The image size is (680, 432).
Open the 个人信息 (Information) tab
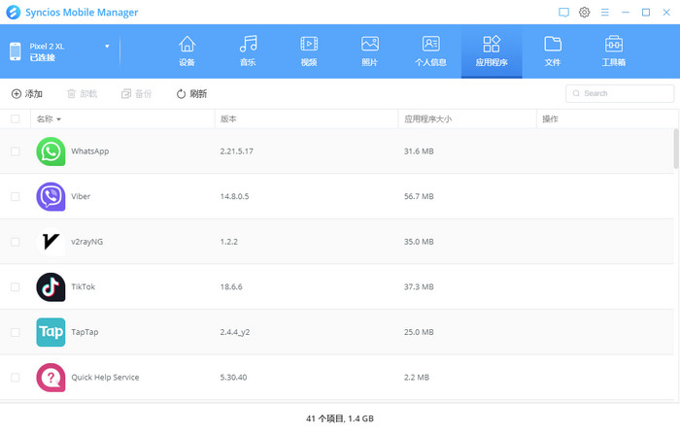point(430,51)
